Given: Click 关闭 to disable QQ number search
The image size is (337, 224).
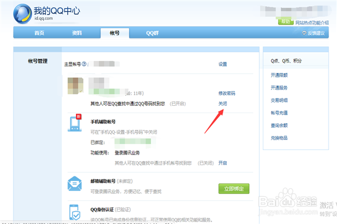Looking at the screenshot, I should pyautogui.click(x=222, y=104).
